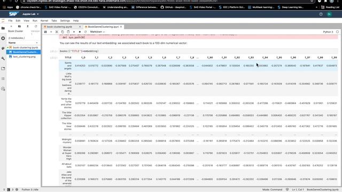Viewport: 342px width, 192px height.
Task: Expand the bookmarks overflow chevron
Action: coord(316,7)
